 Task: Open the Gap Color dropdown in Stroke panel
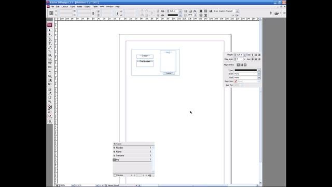pos(259,82)
